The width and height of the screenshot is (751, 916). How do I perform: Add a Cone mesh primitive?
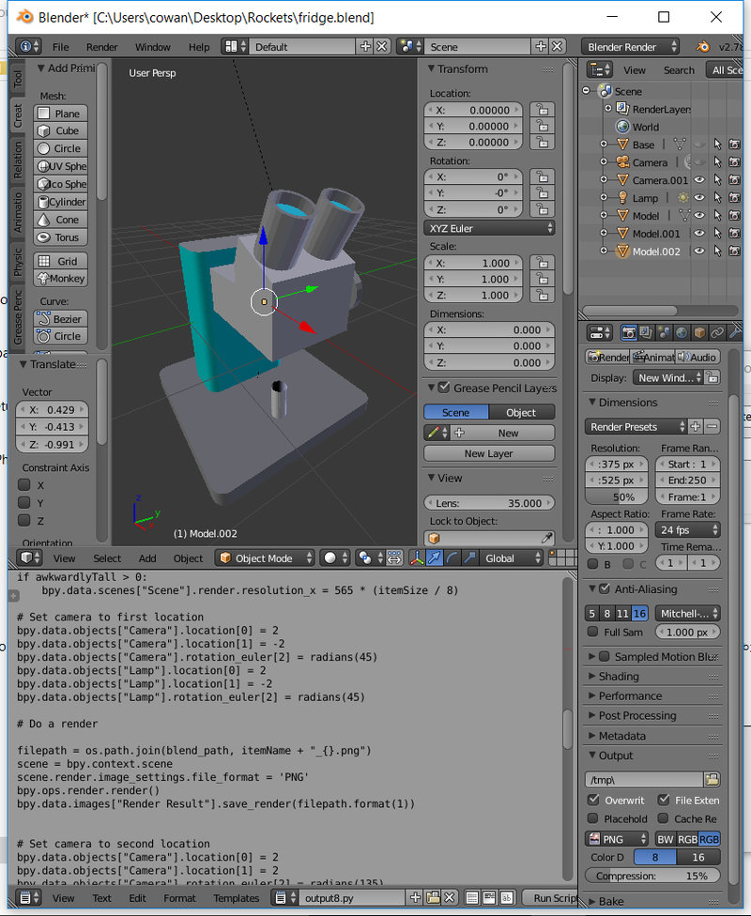pyautogui.click(x=61, y=220)
